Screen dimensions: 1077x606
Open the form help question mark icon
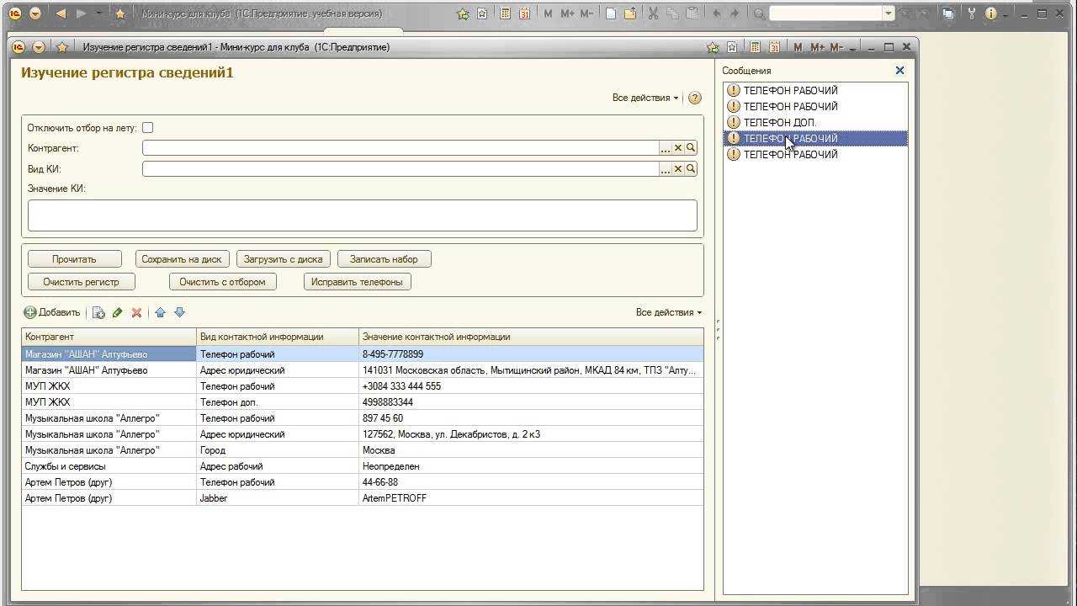click(x=695, y=98)
